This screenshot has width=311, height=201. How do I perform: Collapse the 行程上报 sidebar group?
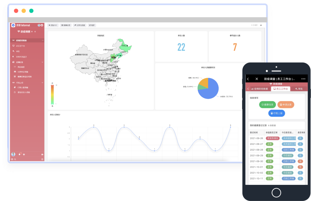[x=42, y=83]
